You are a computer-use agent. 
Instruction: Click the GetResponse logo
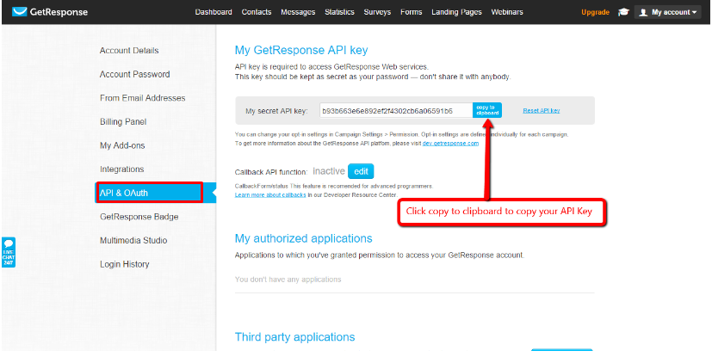[x=50, y=12]
